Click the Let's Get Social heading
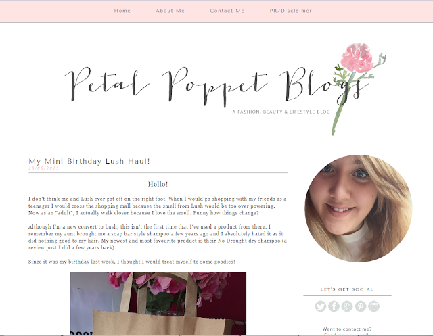 pos(347,289)
